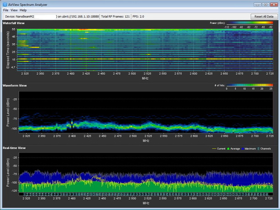
Task: Click the Waterfall View panel title
Action: tap(14, 22)
